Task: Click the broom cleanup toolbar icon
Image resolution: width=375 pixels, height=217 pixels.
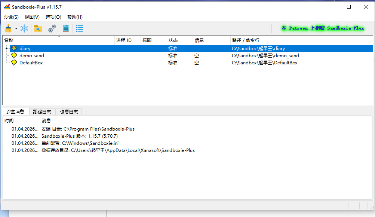Action: pos(8,28)
